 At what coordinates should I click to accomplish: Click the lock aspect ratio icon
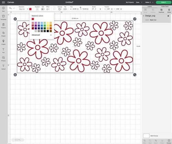(80, 7)
